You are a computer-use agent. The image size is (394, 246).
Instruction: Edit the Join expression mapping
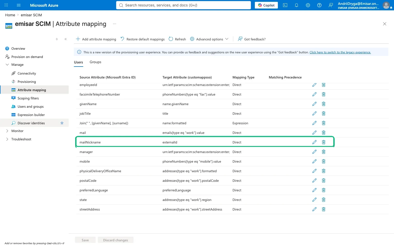[x=314, y=123]
